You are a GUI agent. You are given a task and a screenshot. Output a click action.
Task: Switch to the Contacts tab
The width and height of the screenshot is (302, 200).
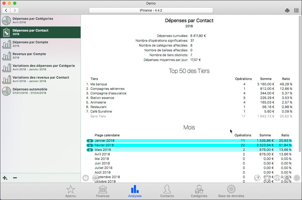(x=167, y=191)
